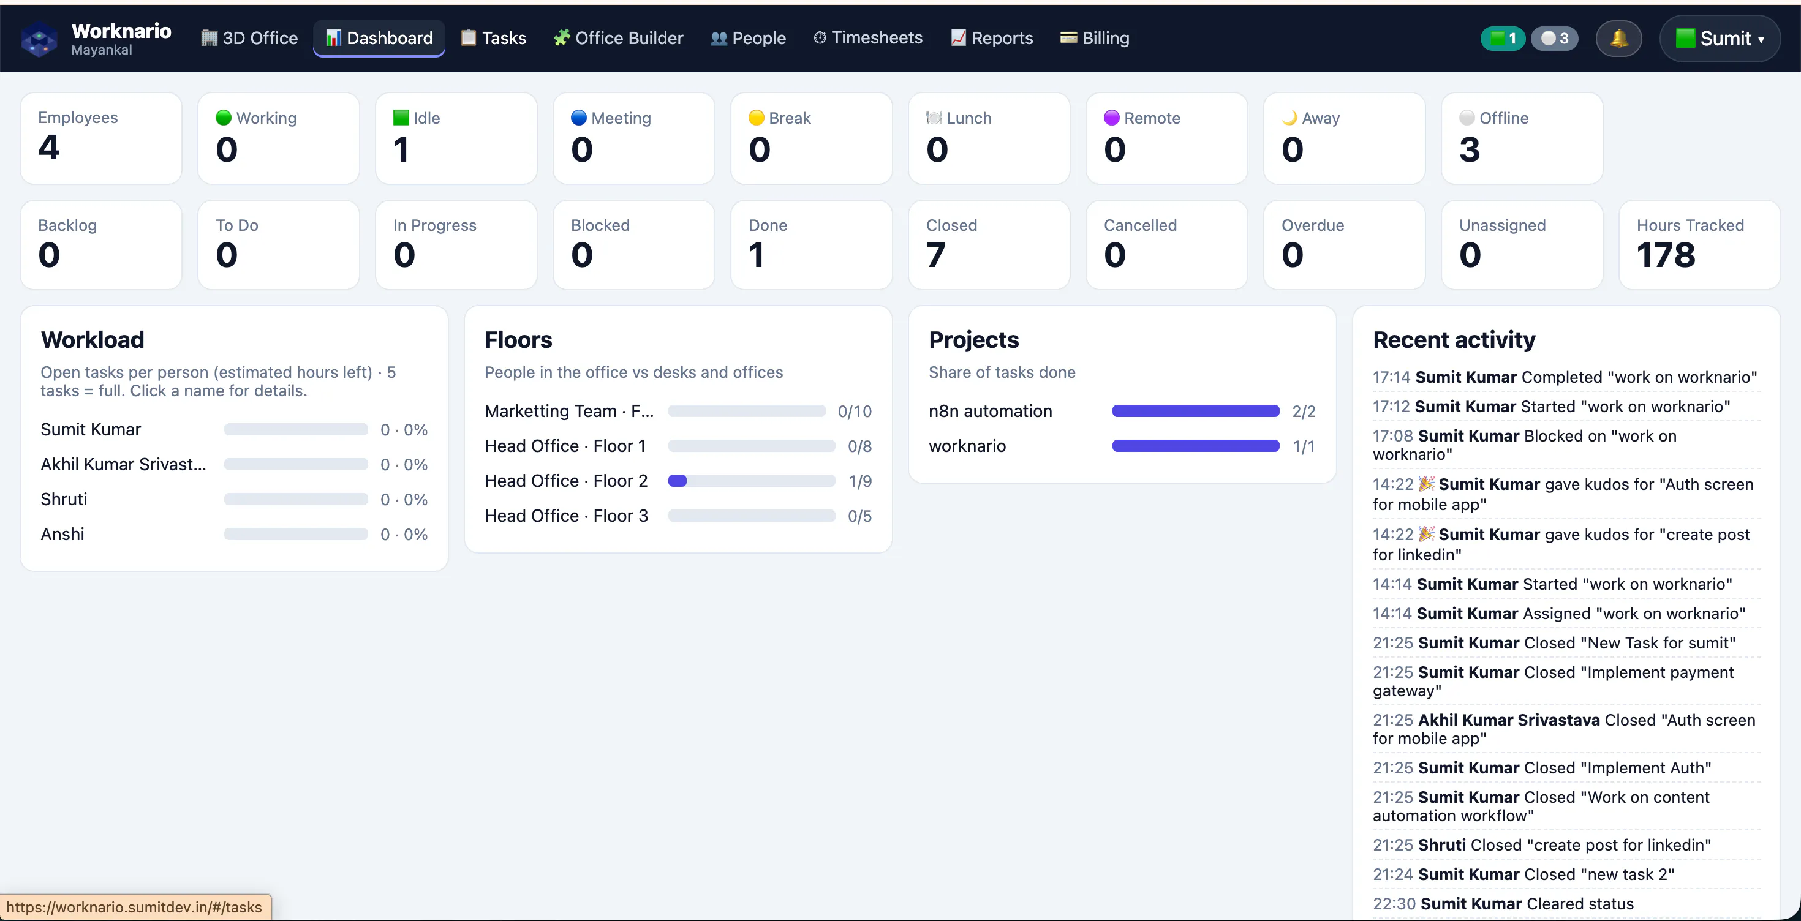1801x921 pixels.
Task: Open Akhil Kumar Srivastava workload details
Action: [124, 464]
